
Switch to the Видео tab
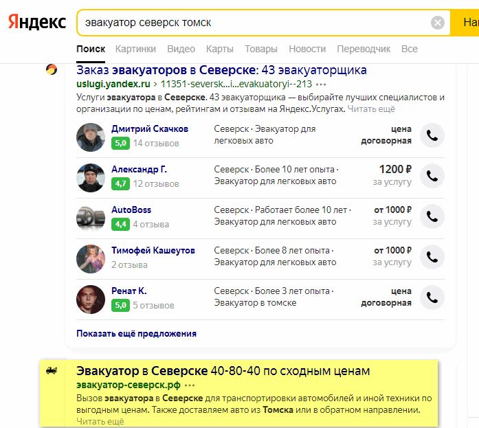[181, 49]
